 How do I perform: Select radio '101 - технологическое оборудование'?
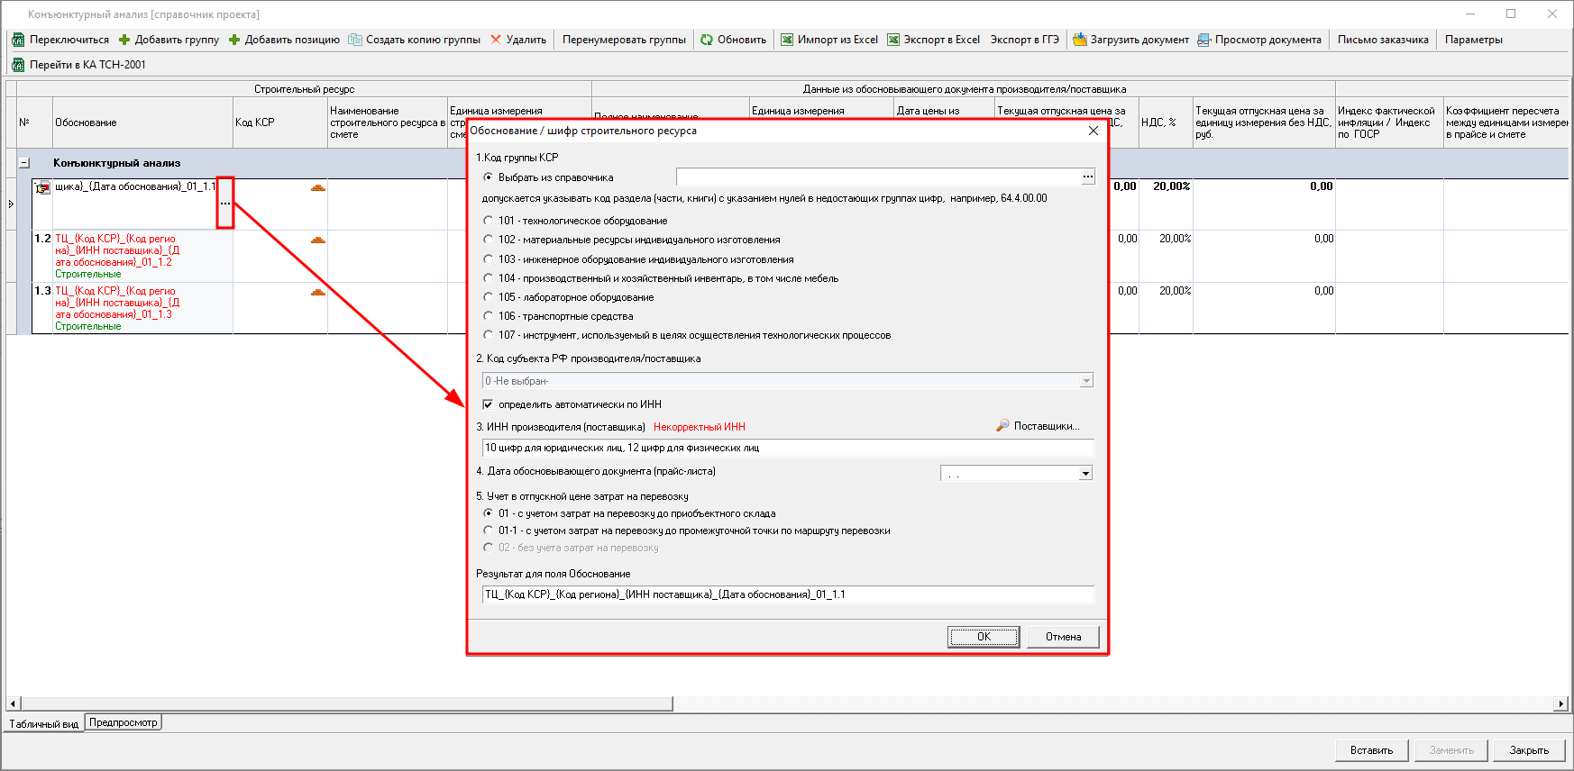click(489, 221)
